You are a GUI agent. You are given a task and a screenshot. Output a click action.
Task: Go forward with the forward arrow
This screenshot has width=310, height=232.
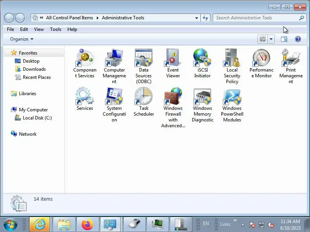coord(20,18)
